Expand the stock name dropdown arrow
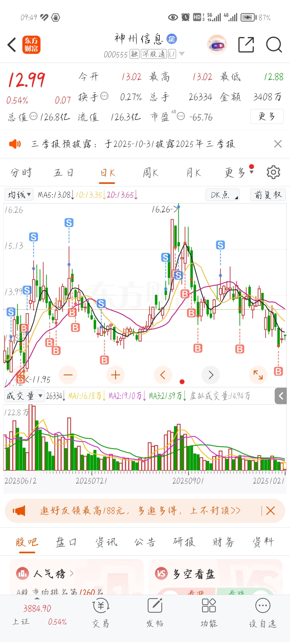Image resolution: width=290 pixels, height=642 pixels. click(x=182, y=54)
